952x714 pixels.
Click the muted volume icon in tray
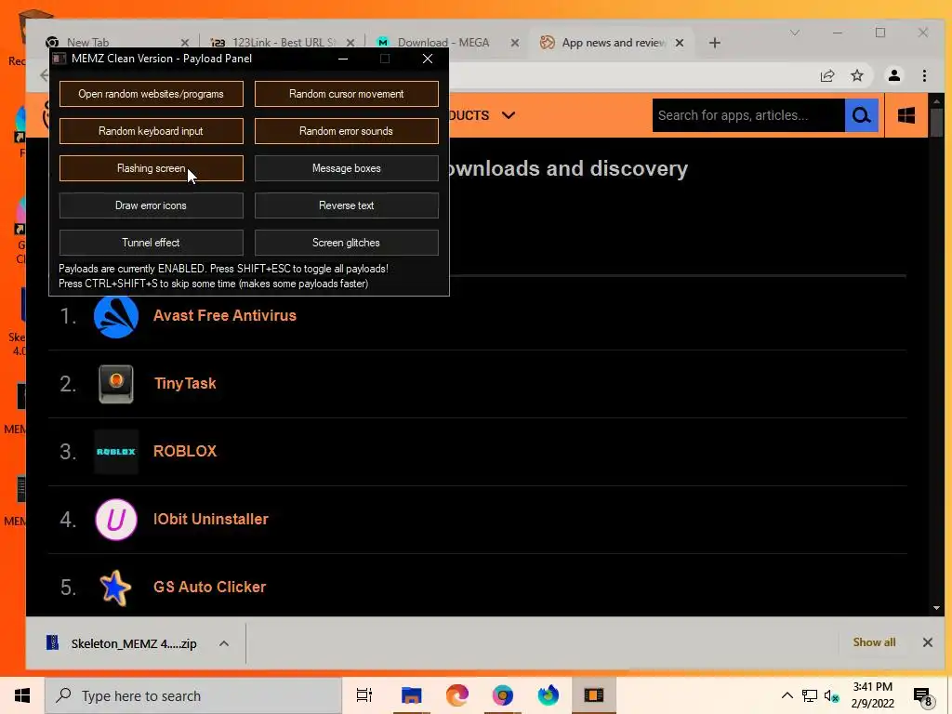(831, 695)
